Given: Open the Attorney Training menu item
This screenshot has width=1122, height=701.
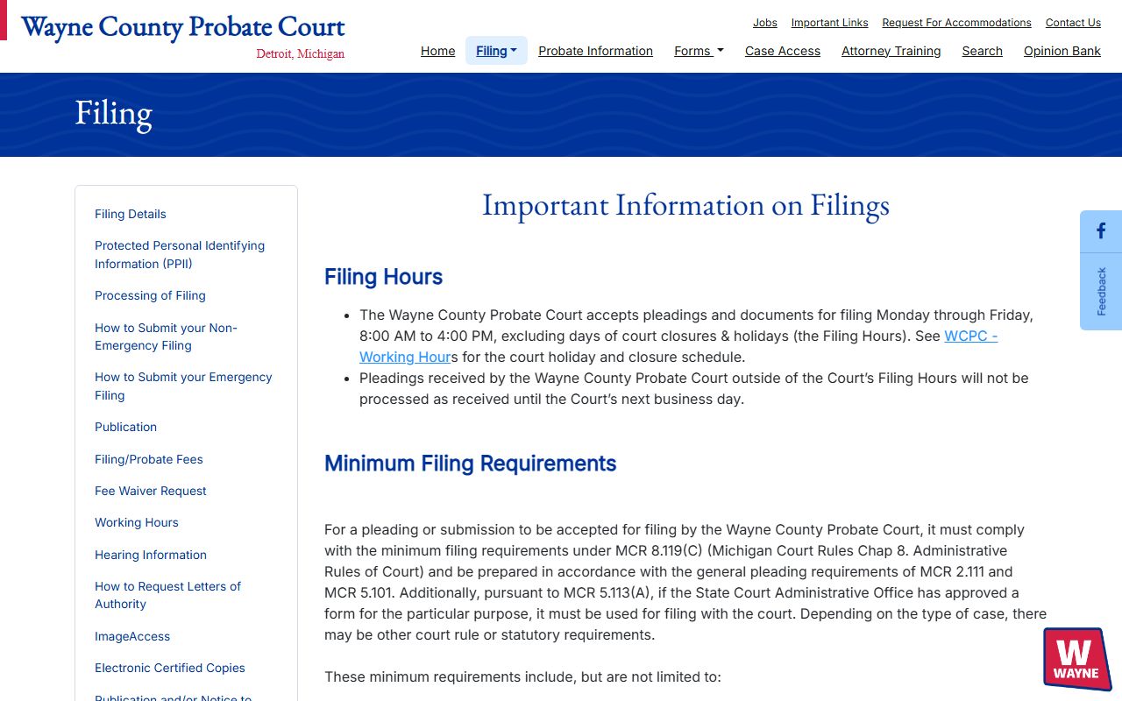Looking at the screenshot, I should (891, 51).
